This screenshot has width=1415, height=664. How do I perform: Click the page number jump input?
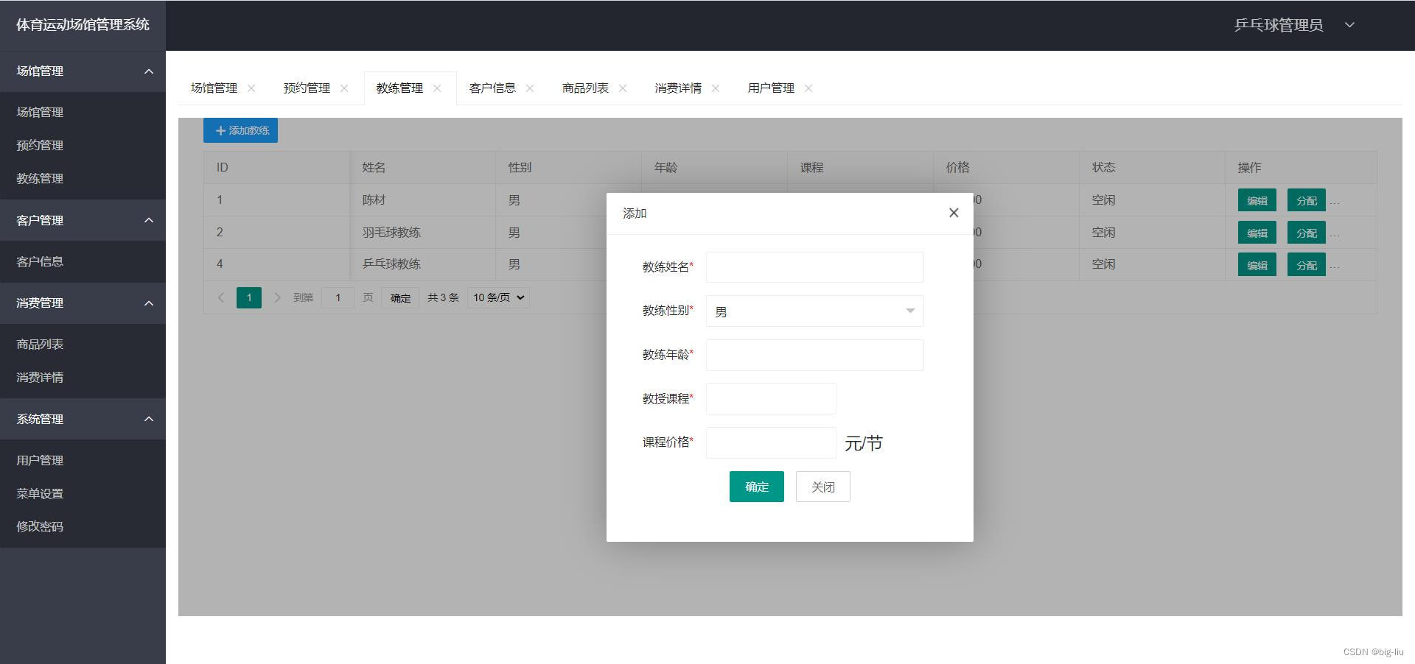338,297
